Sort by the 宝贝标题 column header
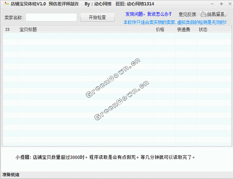The height and width of the screenshot is (179, 234). 28,30
